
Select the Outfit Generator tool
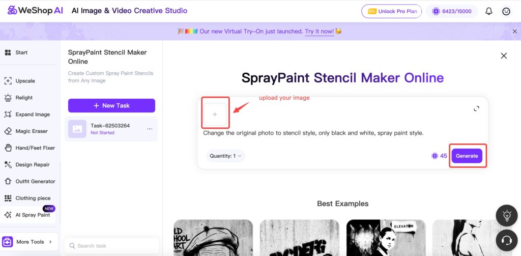30,181
